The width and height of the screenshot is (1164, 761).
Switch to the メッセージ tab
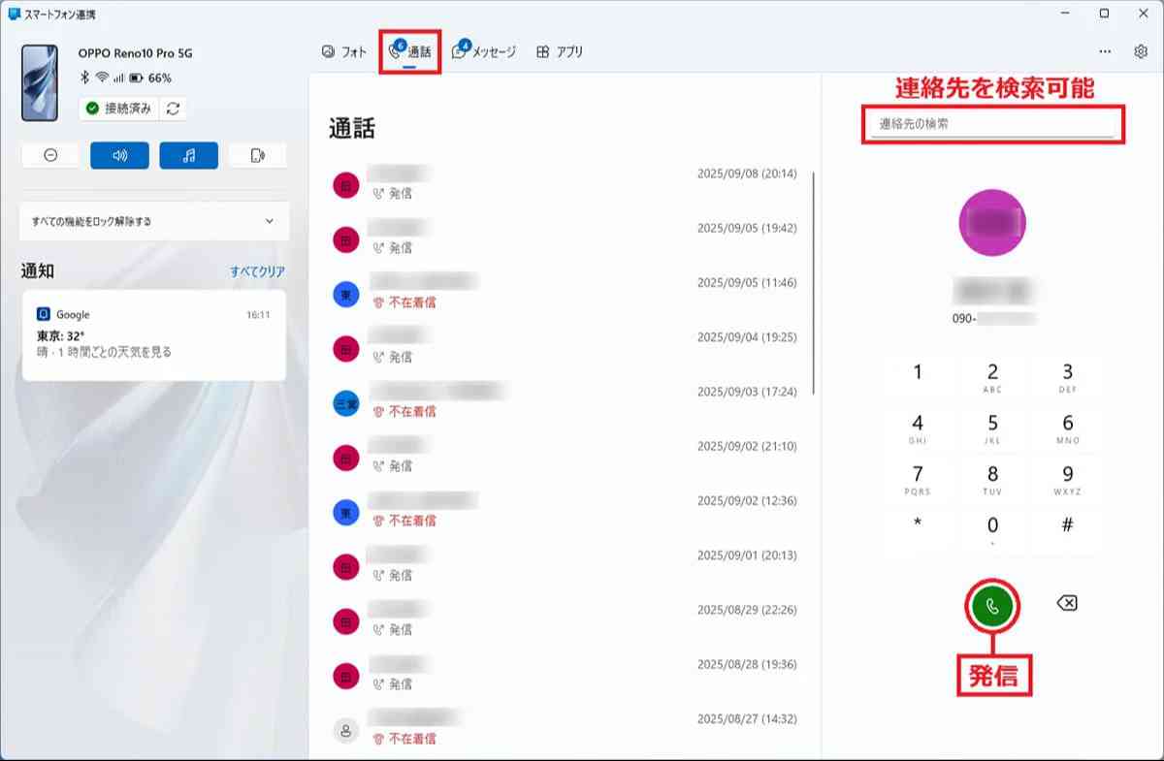(484, 52)
